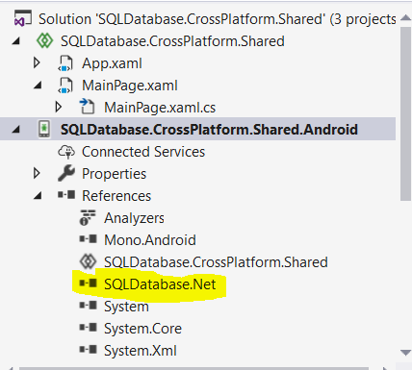412x370 pixels.
Task: Click the App.xaml file icon
Action: click(65, 63)
